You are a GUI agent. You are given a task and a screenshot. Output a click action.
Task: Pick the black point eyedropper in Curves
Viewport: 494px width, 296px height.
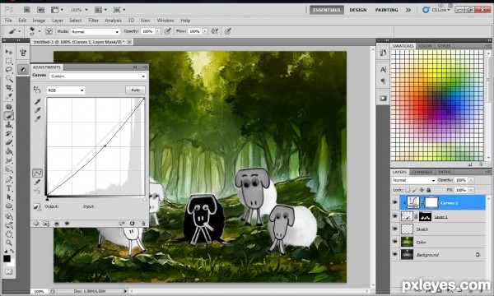(x=38, y=102)
